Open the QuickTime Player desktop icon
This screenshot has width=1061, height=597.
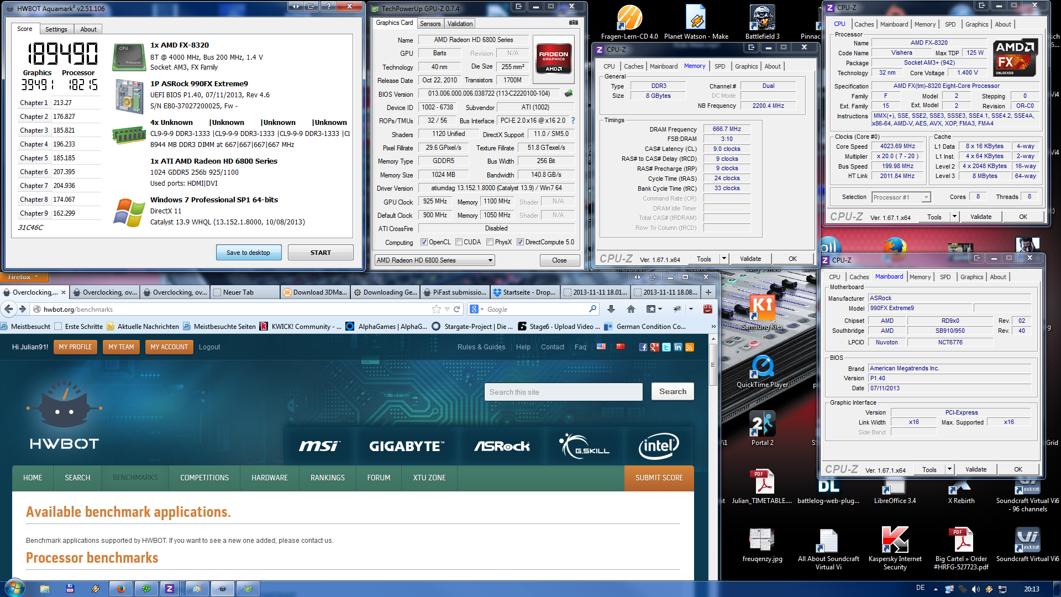point(763,371)
